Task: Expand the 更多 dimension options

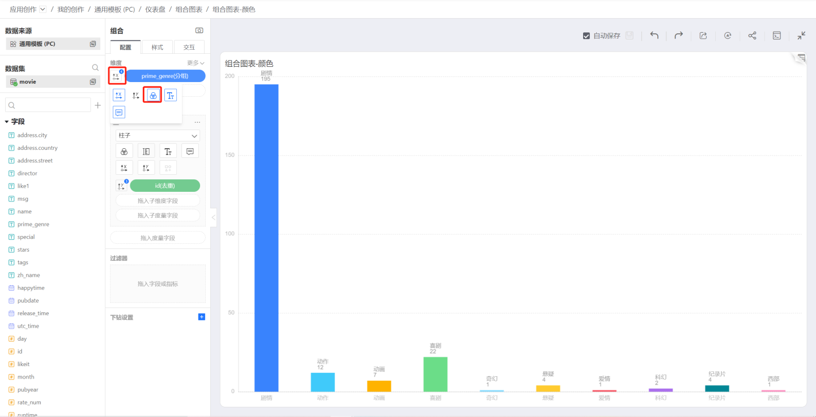Action: (x=195, y=63)
